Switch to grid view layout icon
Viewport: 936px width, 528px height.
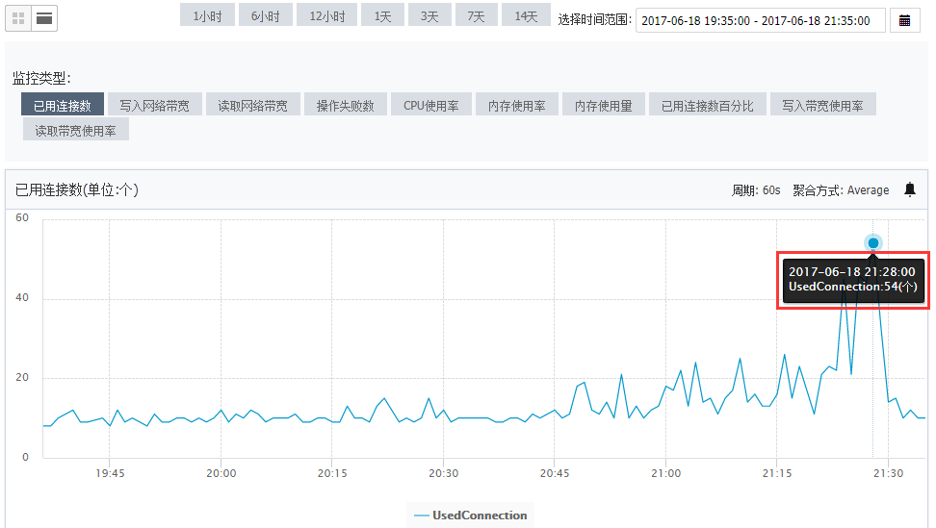[18, 19]
